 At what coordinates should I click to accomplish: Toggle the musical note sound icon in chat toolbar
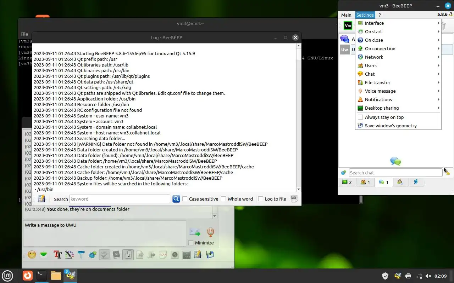click(128, 254)
